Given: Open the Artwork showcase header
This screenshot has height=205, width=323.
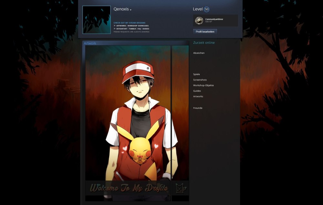Looking at the screenshot, I should 90,43.
